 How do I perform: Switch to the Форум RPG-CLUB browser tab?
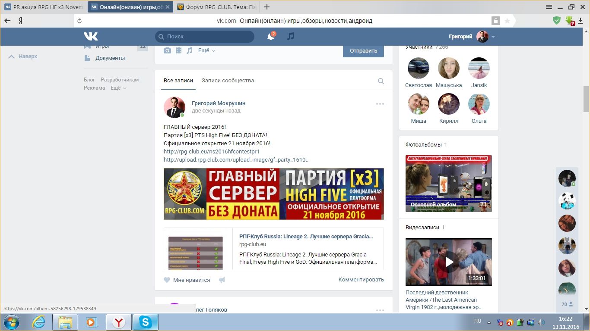point(219,7)
